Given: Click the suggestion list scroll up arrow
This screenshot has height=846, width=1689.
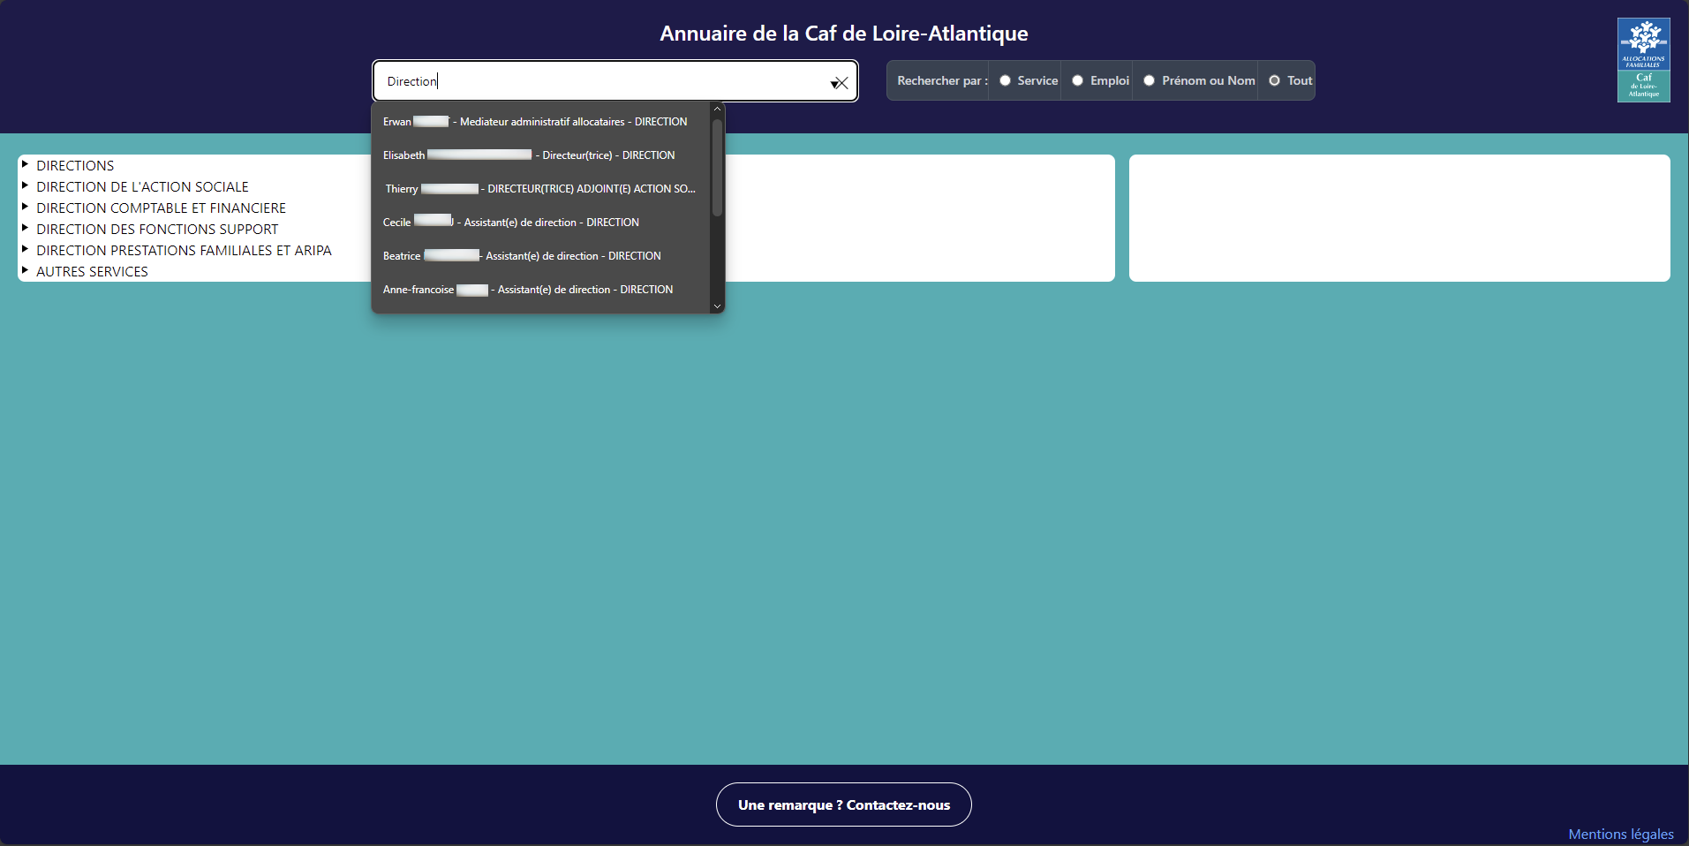Looking at the screenshot, I should click(x=717, y=109).
